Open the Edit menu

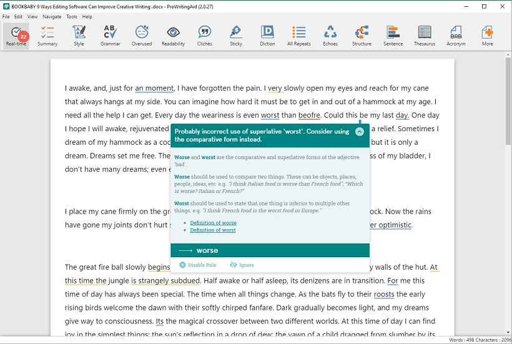coord(18,17)
